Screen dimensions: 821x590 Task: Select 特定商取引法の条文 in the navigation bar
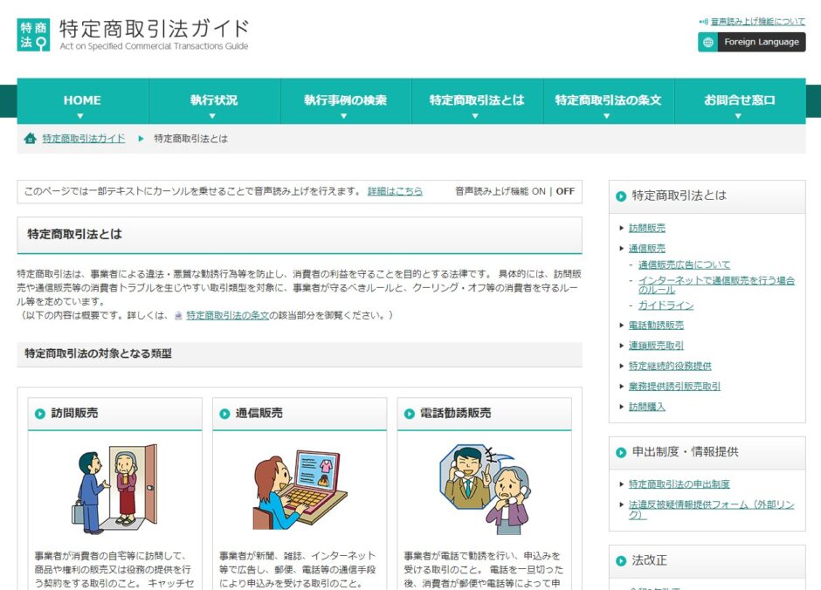tap(606, 100)
